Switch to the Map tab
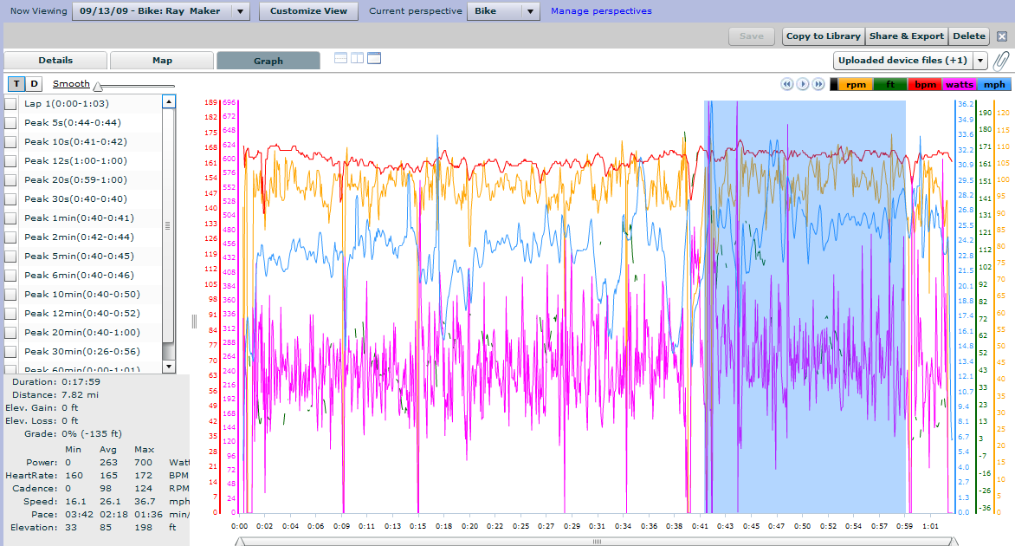 (x=162, y=61)
